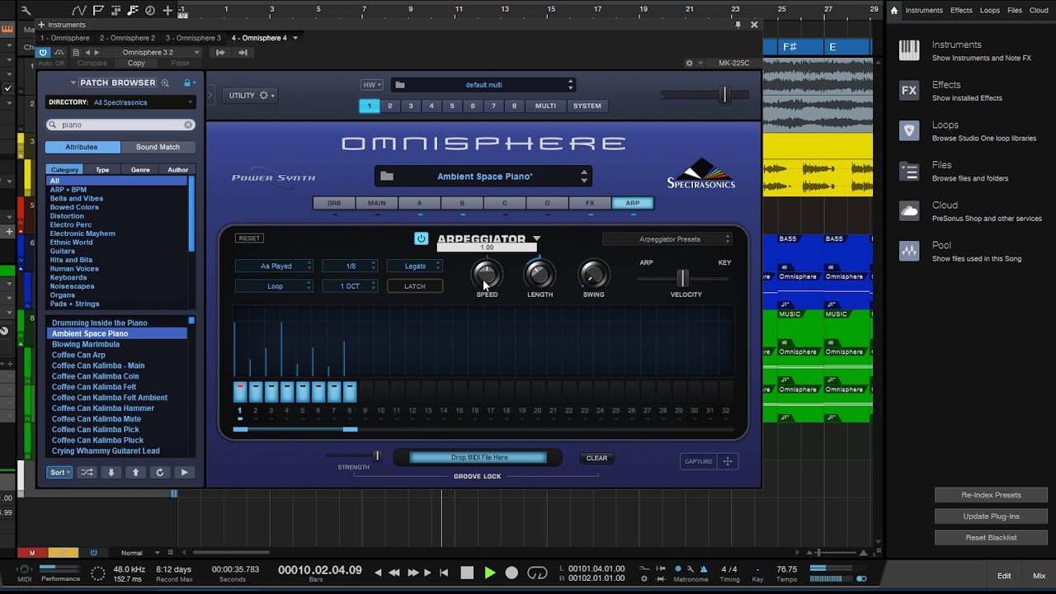Toggle the plugin bypass power button
This screenshot has width=1056, height=594.
coord(43,52)
